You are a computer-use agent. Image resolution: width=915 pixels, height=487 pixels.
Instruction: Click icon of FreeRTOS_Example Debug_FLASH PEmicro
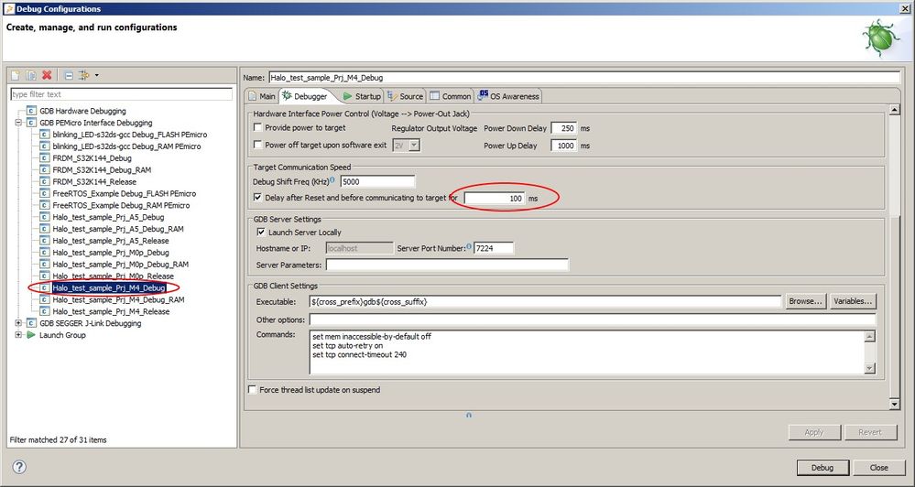tap(44, 194)
